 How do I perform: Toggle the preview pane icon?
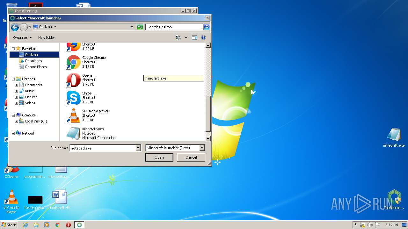tap(194, 38)
